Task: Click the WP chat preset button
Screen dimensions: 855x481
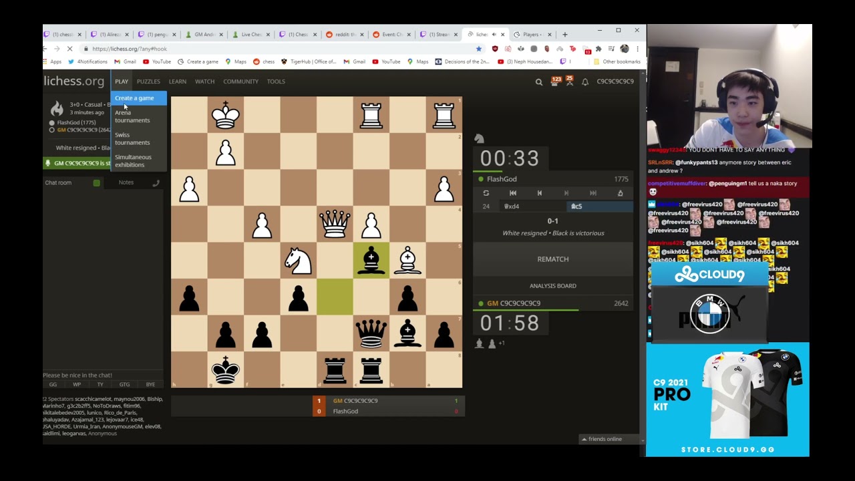Action: [x=77, y=385]
